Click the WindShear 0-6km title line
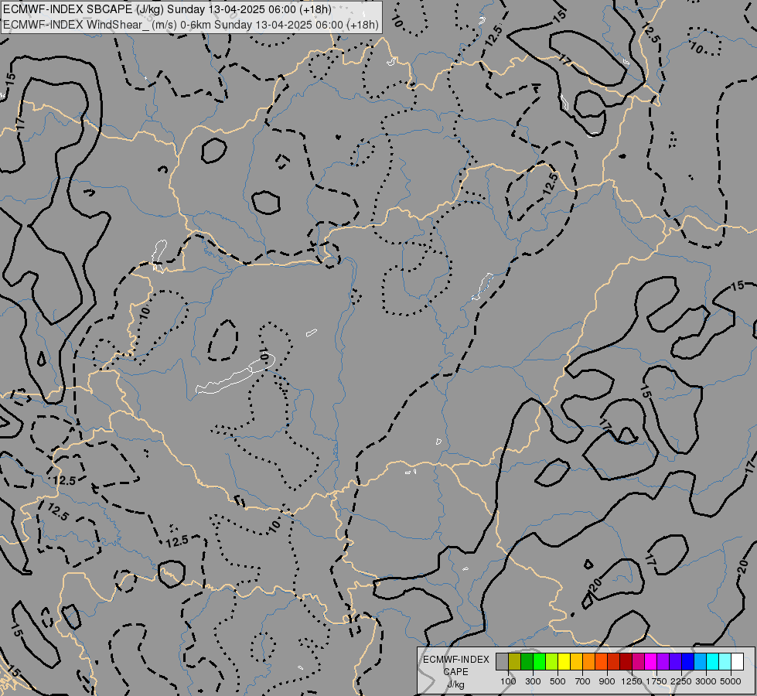This screenshot has height=696, width=757. (x=191, y=25)
